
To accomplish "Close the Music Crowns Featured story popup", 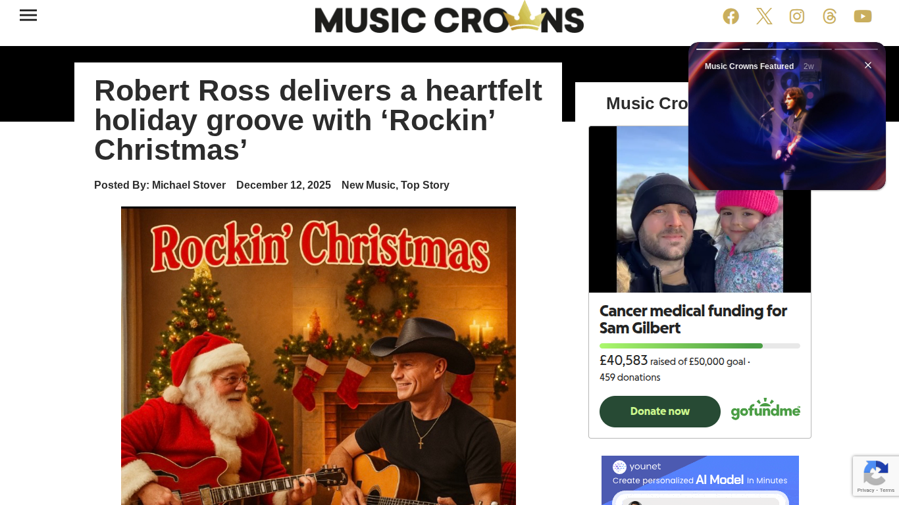I will click(x=868, y=65).
